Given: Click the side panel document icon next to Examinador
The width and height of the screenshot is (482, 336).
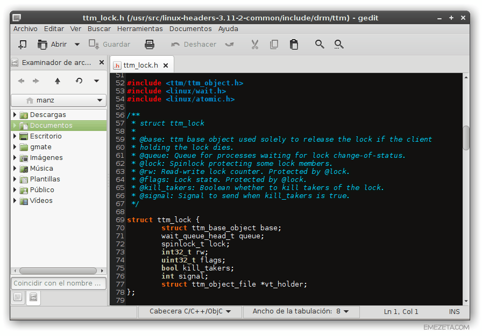Looking at the screenshot, I should tap(15, 63).
